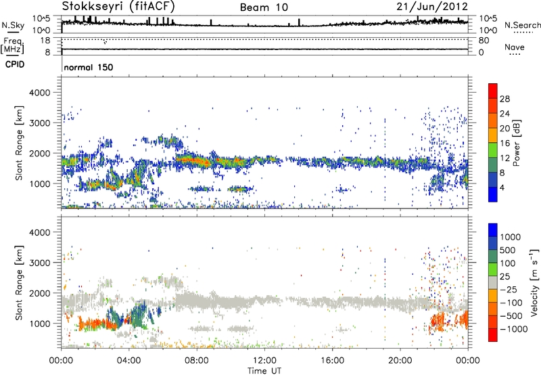Screen dimensions: 541x375
Task: Click the red top of the power colorbar
Action: tap(493, 91)
